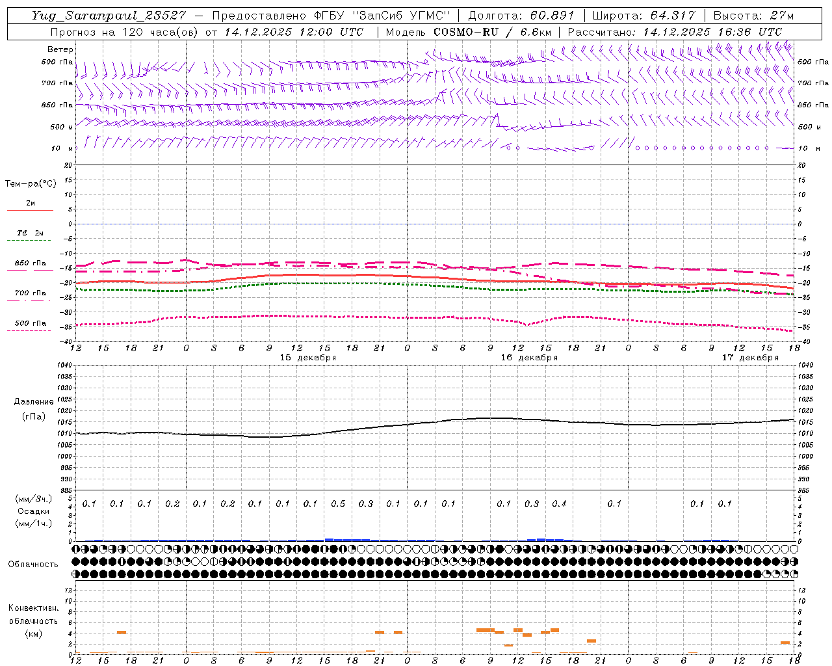This screenshot has height=666, width=832.
Task: Click the Модель COSMO-RU / 6.6км label
Action: (468, 32)
